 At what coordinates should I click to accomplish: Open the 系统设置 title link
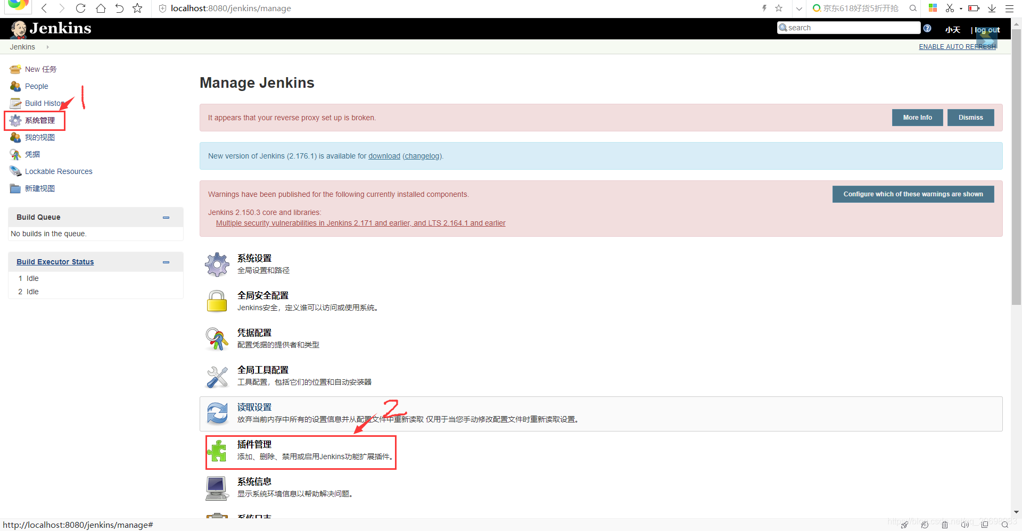[x=254, y=258]
